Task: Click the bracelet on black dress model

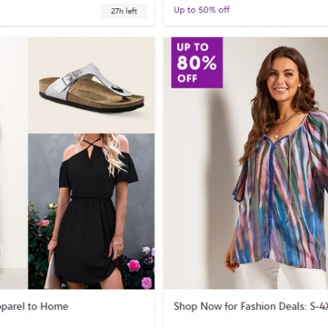Action: (117, 242)
